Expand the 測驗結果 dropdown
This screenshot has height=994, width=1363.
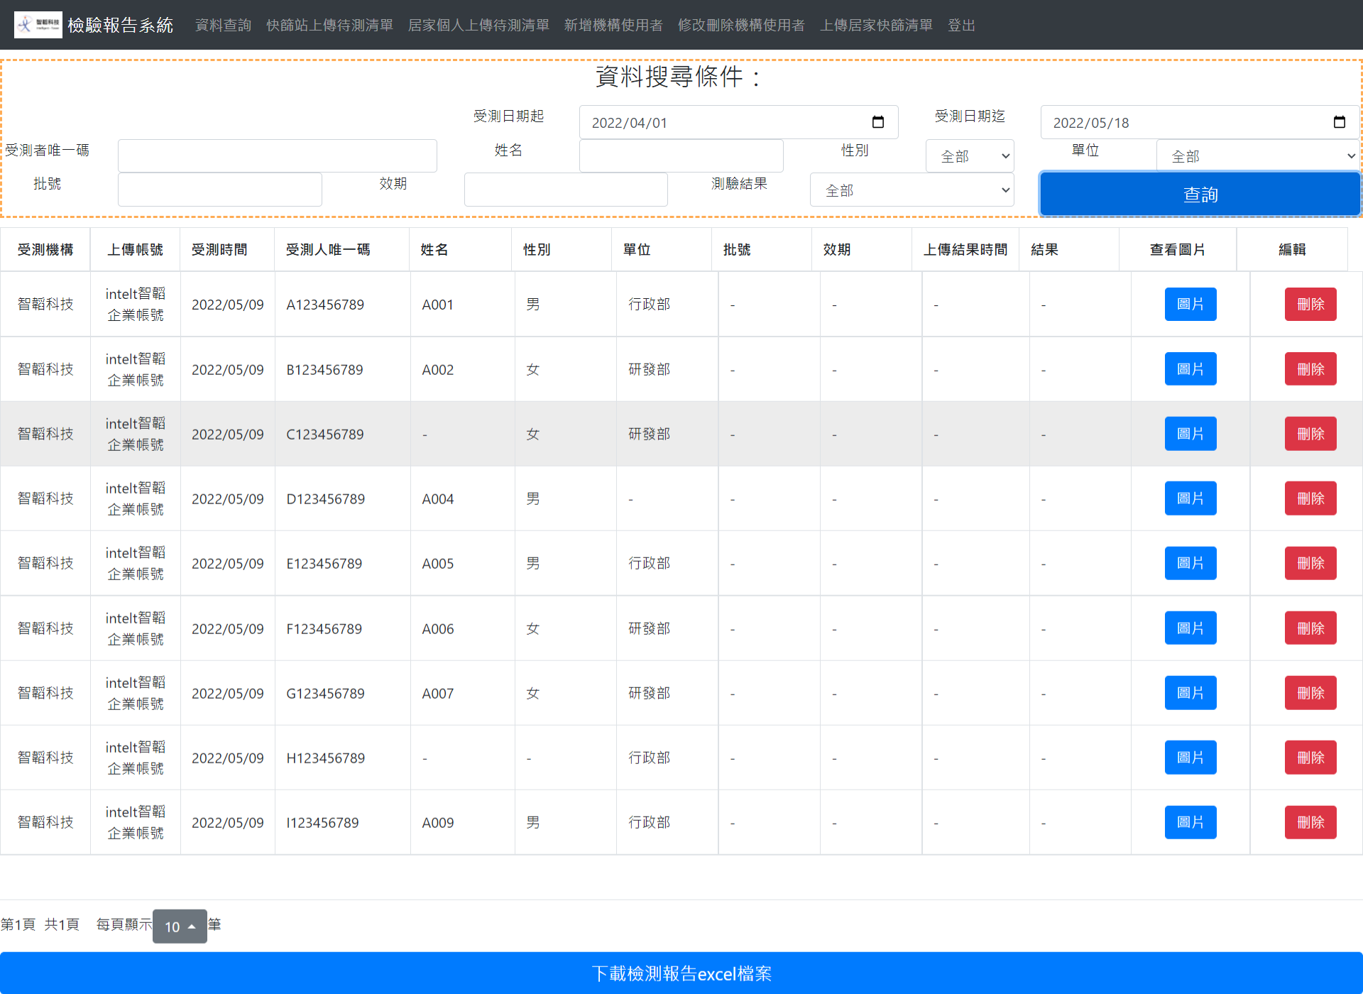click(912, 190)
